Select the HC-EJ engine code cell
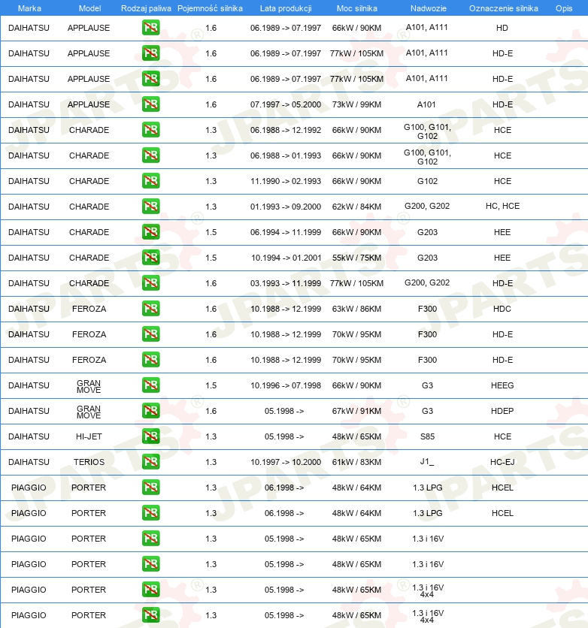 [x=502, y=462]
